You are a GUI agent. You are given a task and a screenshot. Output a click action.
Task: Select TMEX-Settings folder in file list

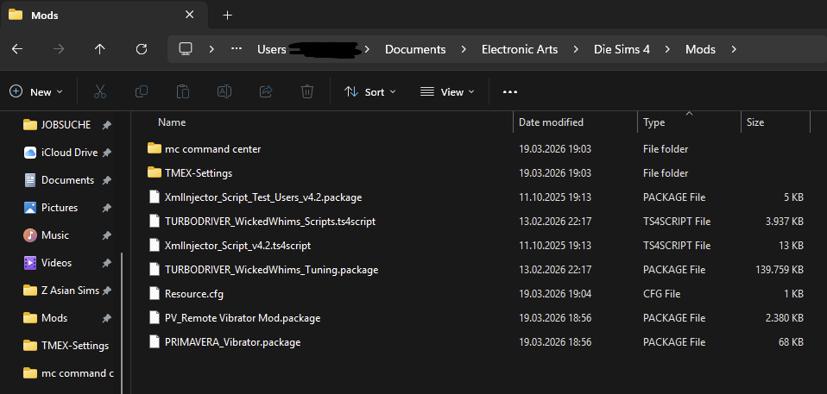[x=199, y=172]
